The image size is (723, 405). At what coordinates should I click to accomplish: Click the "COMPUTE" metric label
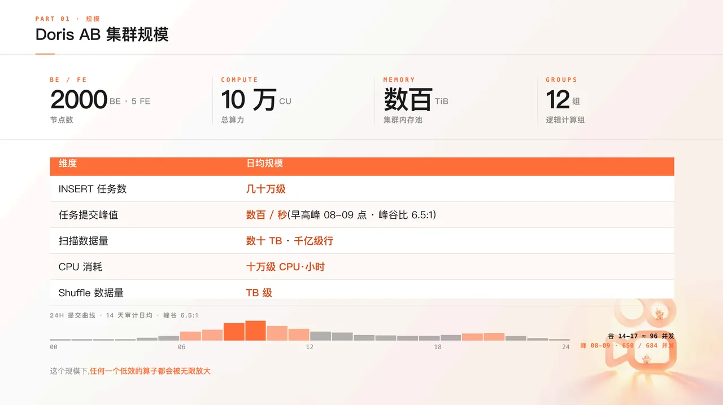pyautogui.click(x=239, y=80)
